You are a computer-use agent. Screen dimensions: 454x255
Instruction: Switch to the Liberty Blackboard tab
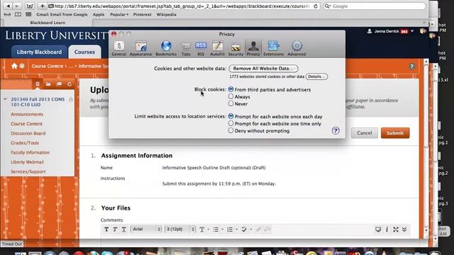pyautogui.click(x=39, y=52)
